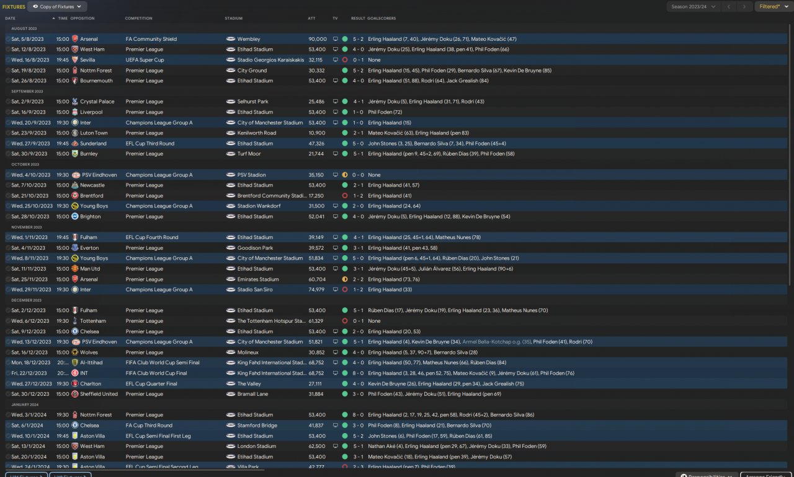Open the Season 2023/24 dropdown
794x477 pixels.
pyautogui.click(x=694, y=7)
